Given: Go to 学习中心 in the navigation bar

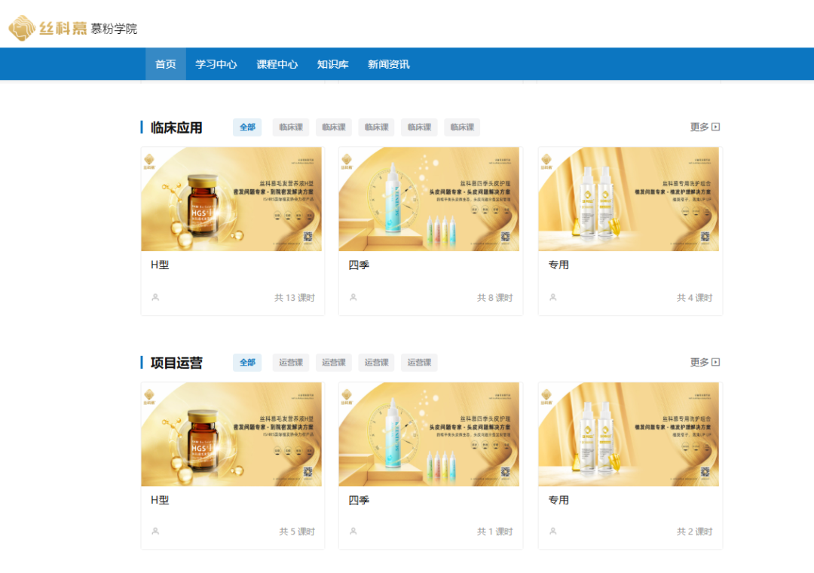Looking at the screenshot, I should (216, 64).
